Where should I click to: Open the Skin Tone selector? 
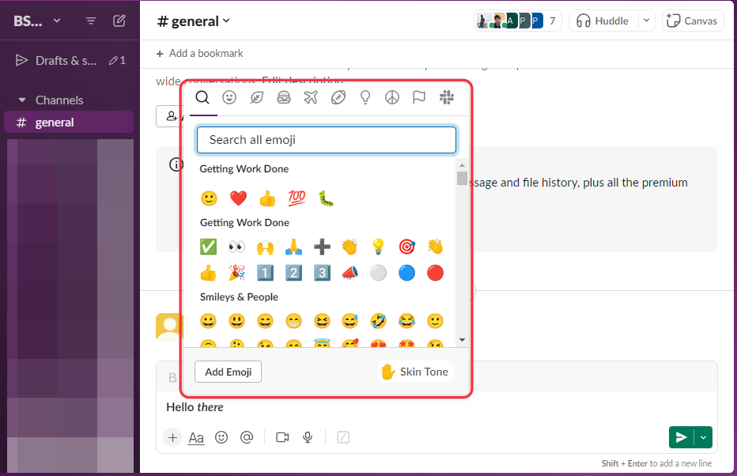tap(414, 372)
